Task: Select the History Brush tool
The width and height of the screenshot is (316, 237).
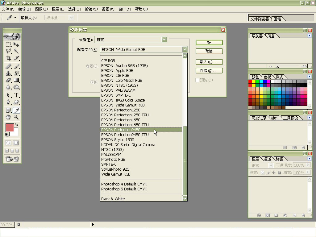Action: point(16,73)
